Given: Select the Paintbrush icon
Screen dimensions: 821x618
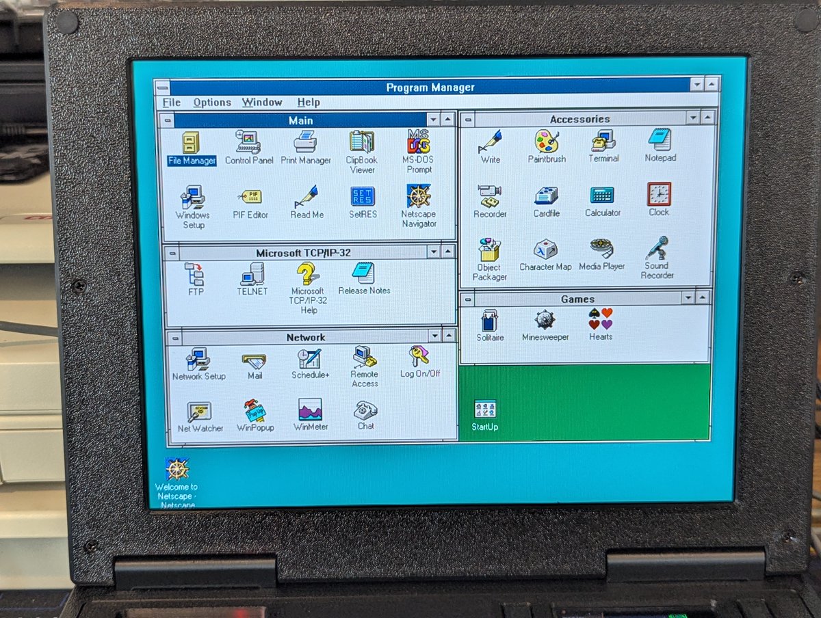Looking at the screenshot, I should click(547, 141).
